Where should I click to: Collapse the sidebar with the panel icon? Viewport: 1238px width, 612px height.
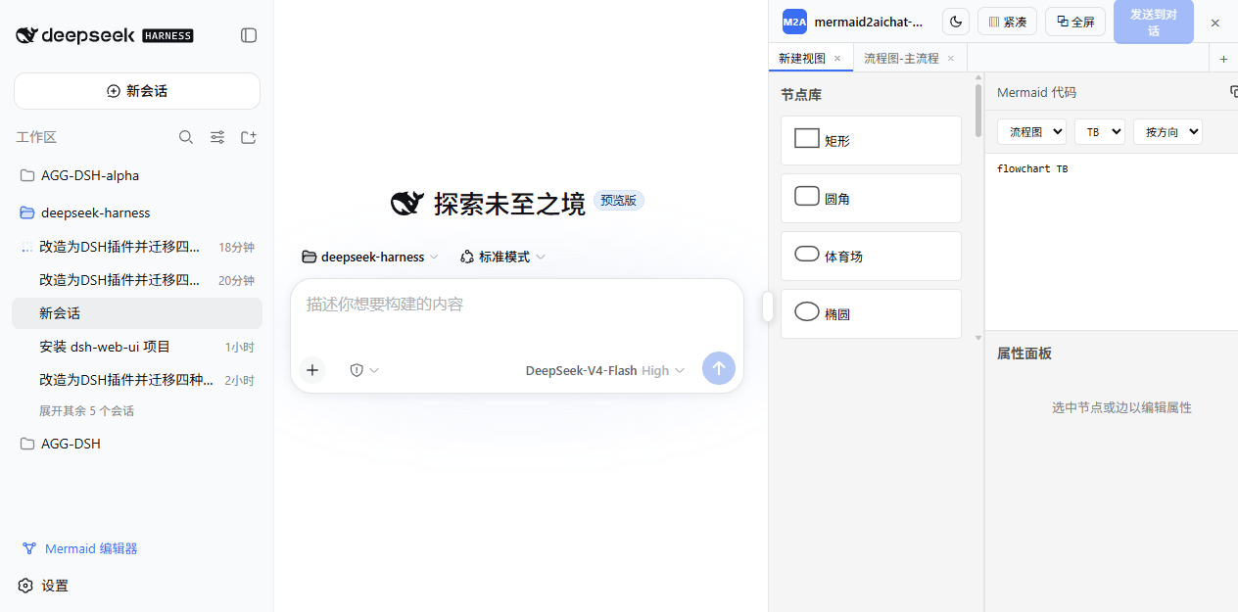249,35
